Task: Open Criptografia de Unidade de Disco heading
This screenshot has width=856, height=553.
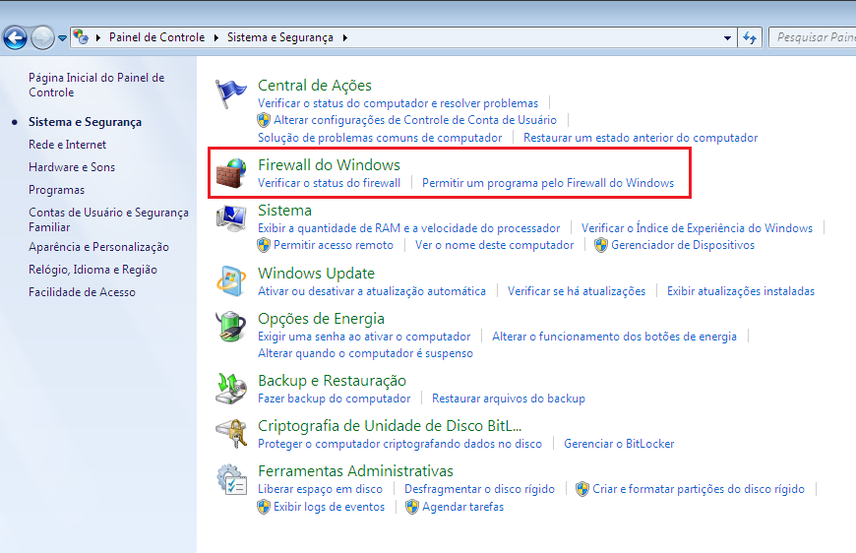Action: [390, 426]
